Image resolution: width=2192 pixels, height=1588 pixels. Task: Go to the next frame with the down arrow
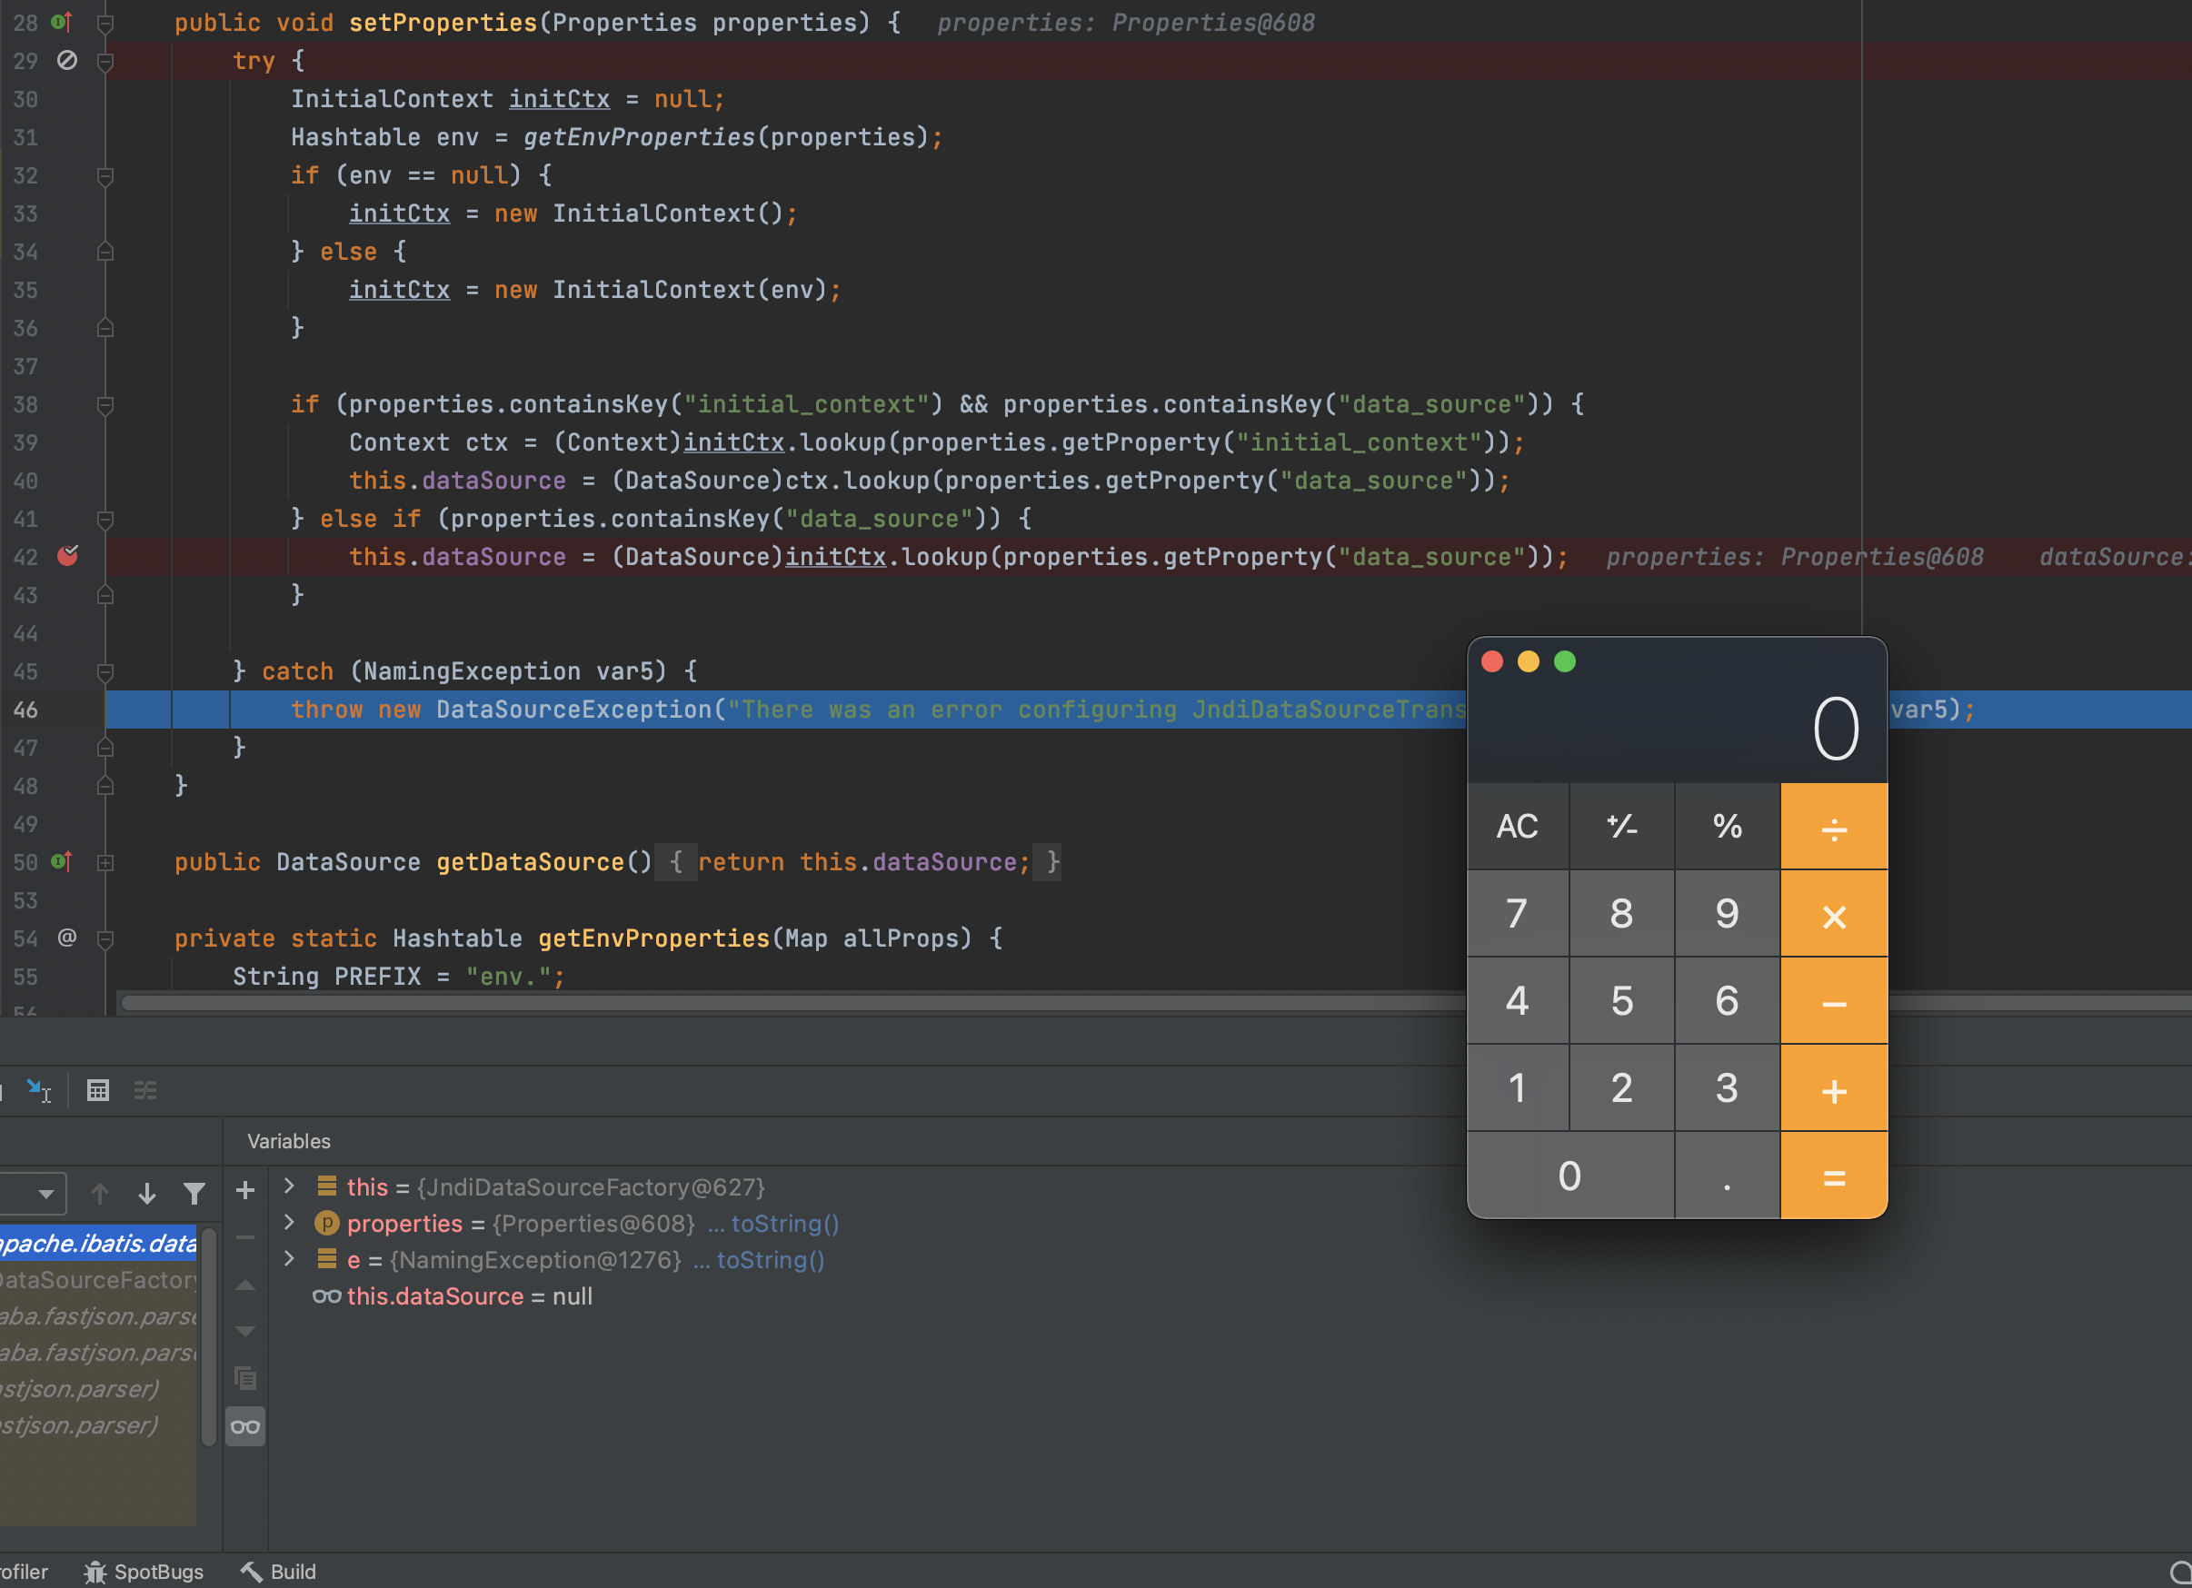point(147,1194)
